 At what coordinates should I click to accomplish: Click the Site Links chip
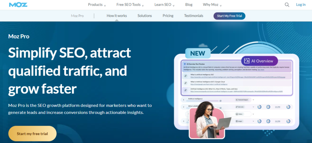click(x=240, y=107)
